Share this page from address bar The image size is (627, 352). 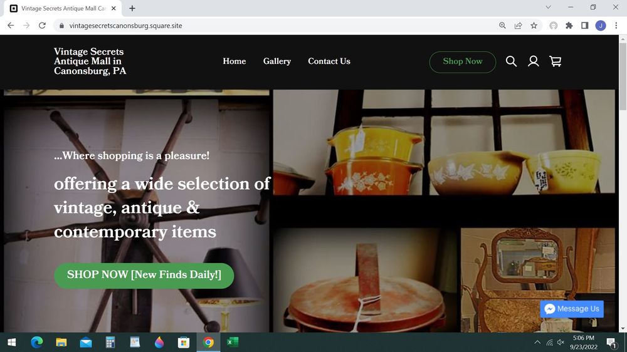pyautogui.click(x=519, y=26)
